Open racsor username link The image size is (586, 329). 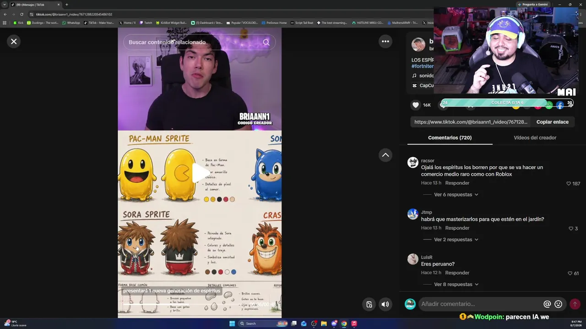428,161
